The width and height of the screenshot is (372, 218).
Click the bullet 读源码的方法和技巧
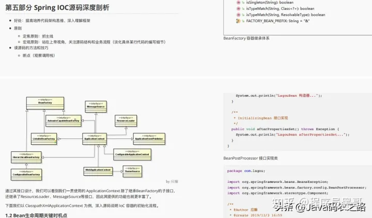[x=31, y=48]
